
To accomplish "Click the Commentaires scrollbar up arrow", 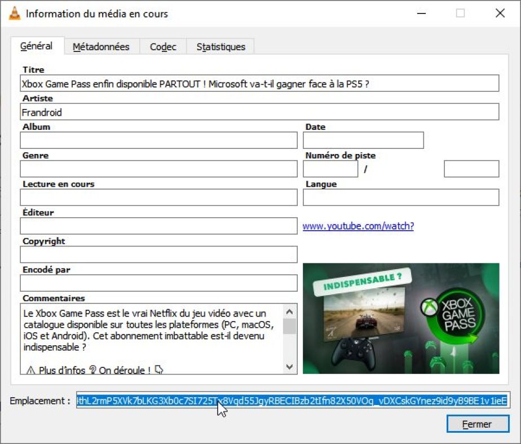I will coord(289,312).
